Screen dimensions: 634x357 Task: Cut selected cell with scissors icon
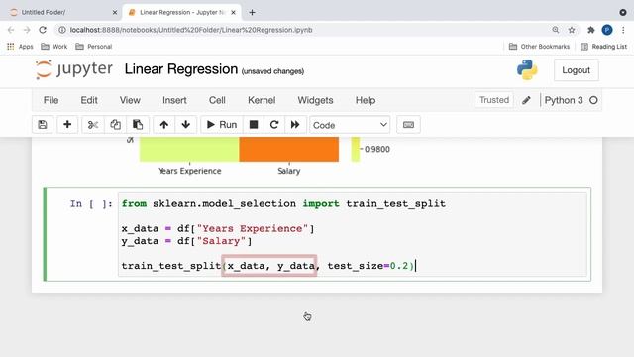tap(93, 125)
